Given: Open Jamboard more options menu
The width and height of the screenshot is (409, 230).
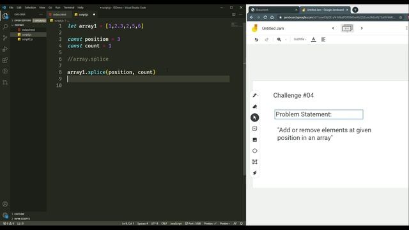Looking at the screenshot, I should point(406,28).
